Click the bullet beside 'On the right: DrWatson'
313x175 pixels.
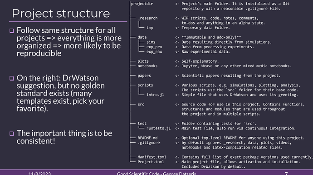12,78
